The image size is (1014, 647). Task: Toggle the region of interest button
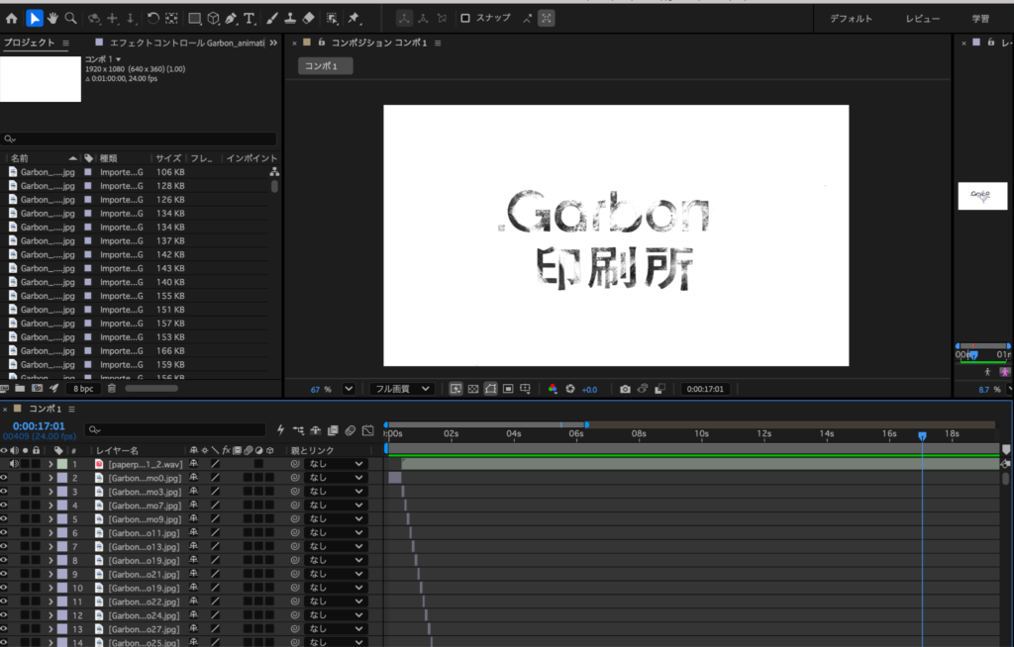click(508, 389)
